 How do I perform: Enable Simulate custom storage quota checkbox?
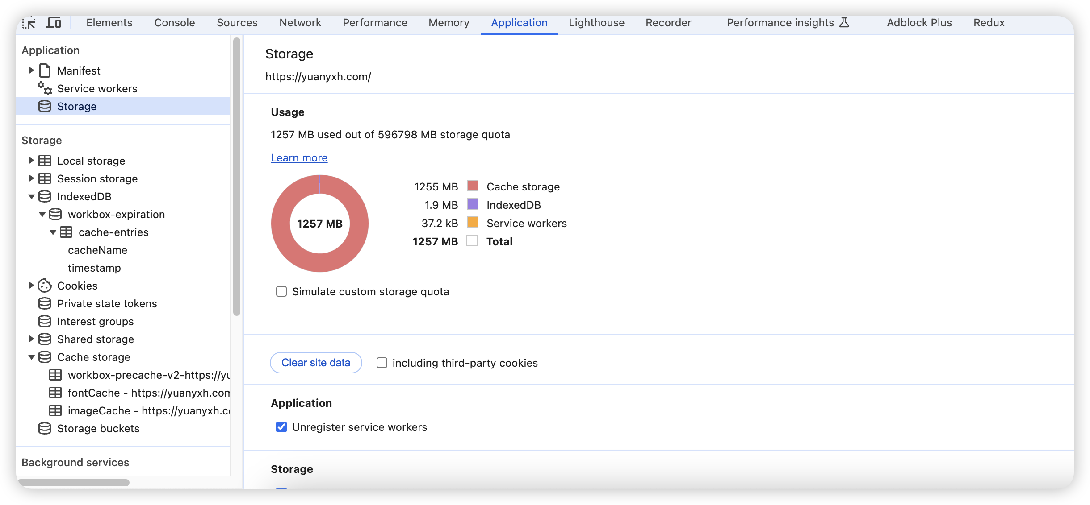tap(281, 291)
